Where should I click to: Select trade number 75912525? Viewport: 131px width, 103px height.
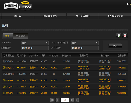tap(122, 68)
